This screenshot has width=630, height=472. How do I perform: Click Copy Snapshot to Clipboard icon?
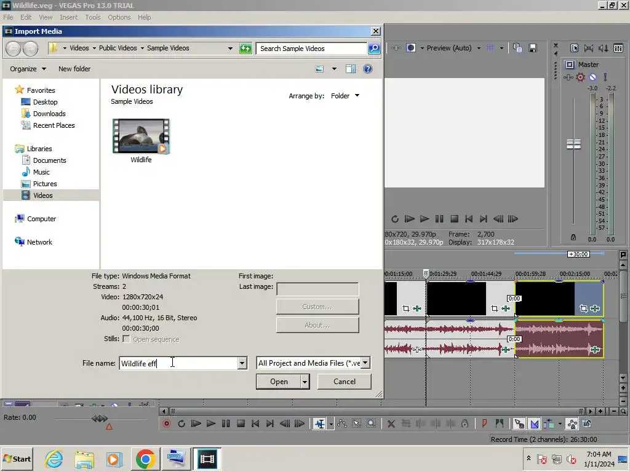pos(517,48)
